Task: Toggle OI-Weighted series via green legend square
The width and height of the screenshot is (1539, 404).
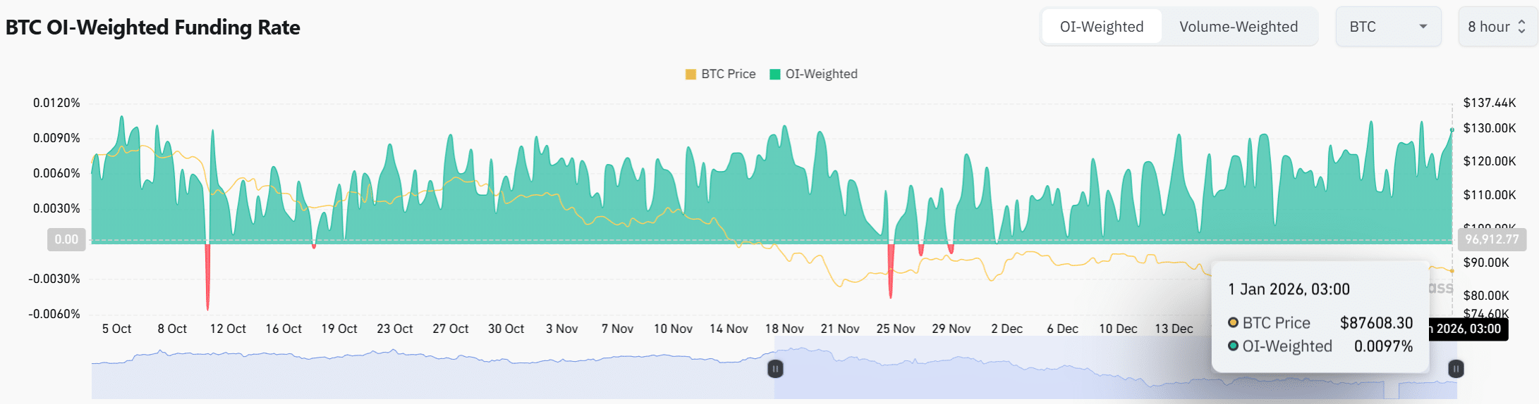Action: (774, 75)
